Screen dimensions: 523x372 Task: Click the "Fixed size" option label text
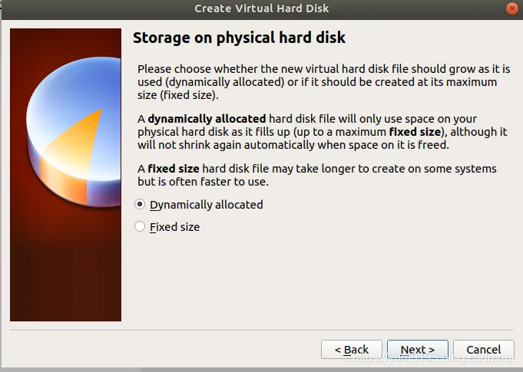coord(174,227)
